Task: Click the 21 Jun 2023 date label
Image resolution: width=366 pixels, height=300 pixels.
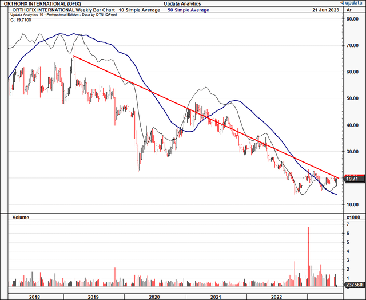Action: pyautogui.click(x=323, y=11)
